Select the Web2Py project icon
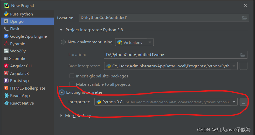Screen dimensions: 255x135 coord(6,51)
